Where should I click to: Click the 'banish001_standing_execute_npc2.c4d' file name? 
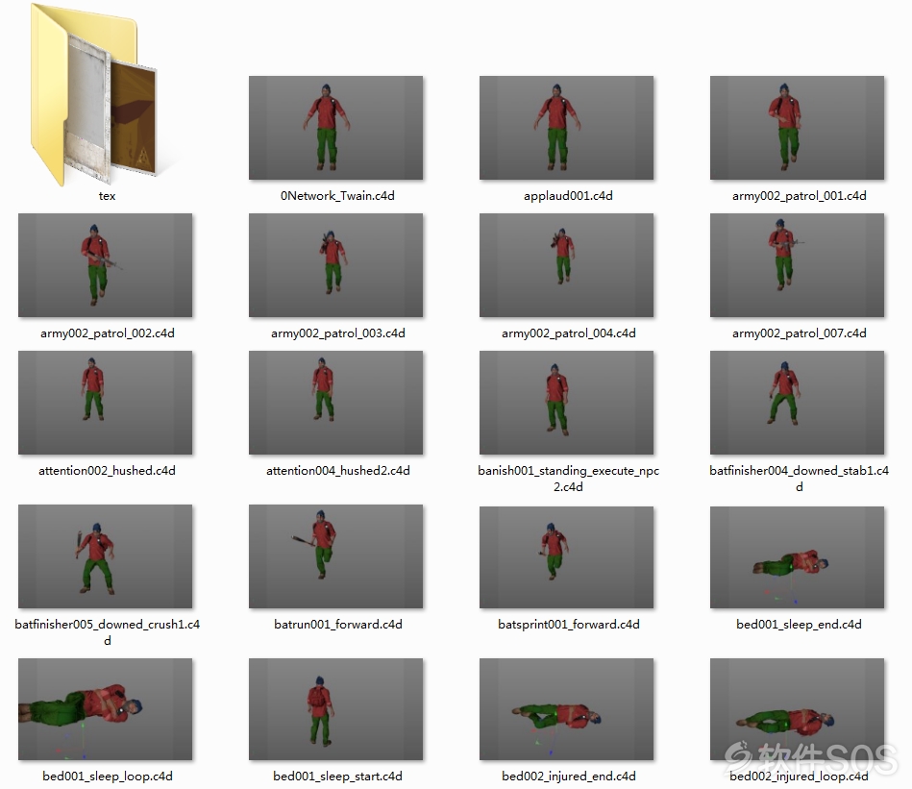pos(568,479)
